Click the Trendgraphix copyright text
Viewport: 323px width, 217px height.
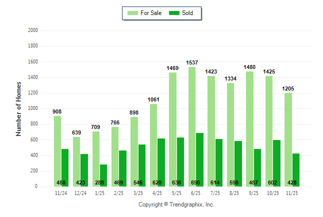coord(176,204)
